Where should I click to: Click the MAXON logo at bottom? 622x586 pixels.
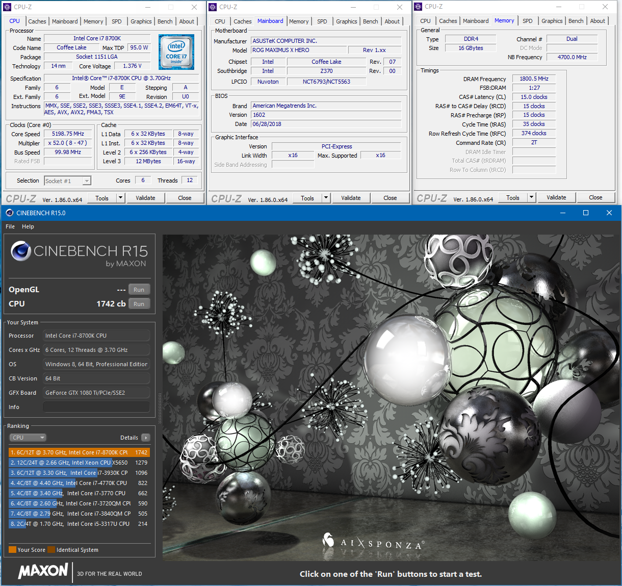coord(43,571)
